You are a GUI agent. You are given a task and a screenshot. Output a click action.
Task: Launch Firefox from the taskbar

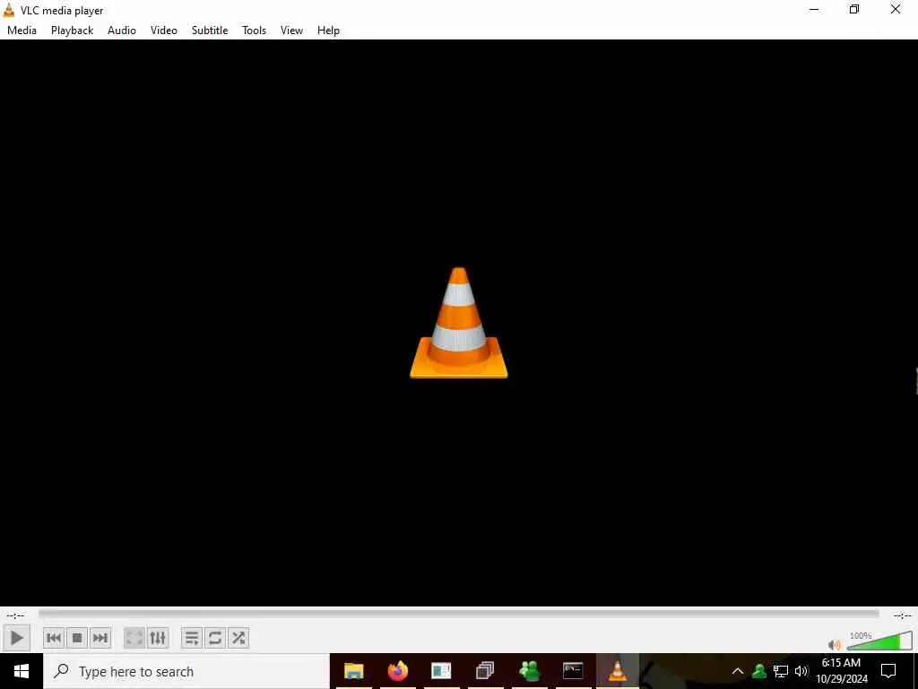[x=397, y=671]
